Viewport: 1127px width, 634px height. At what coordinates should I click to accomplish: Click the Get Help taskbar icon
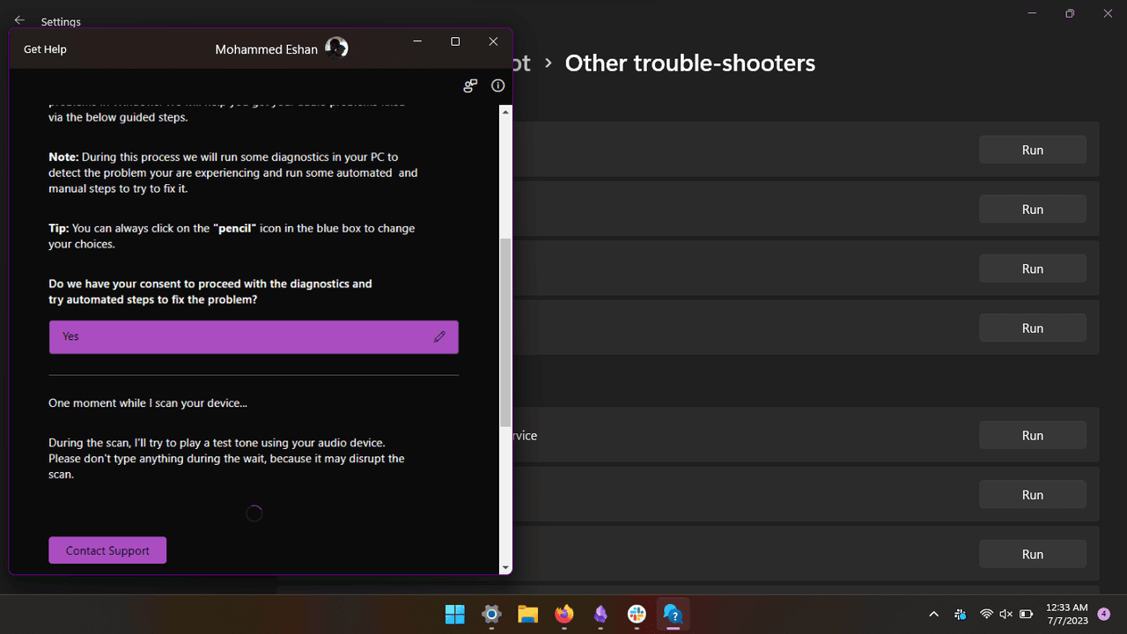tap(673, 614)
